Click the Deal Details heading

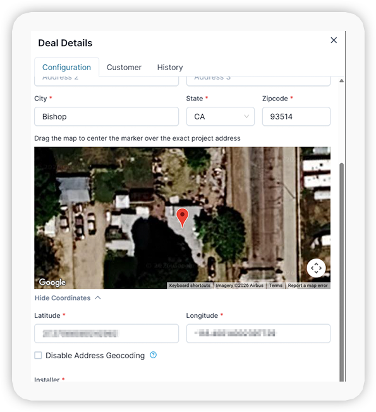pyautogui.click(x=65, y=43)
